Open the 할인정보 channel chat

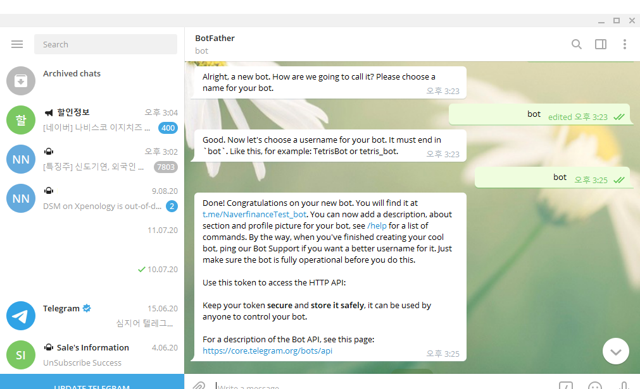92,120
